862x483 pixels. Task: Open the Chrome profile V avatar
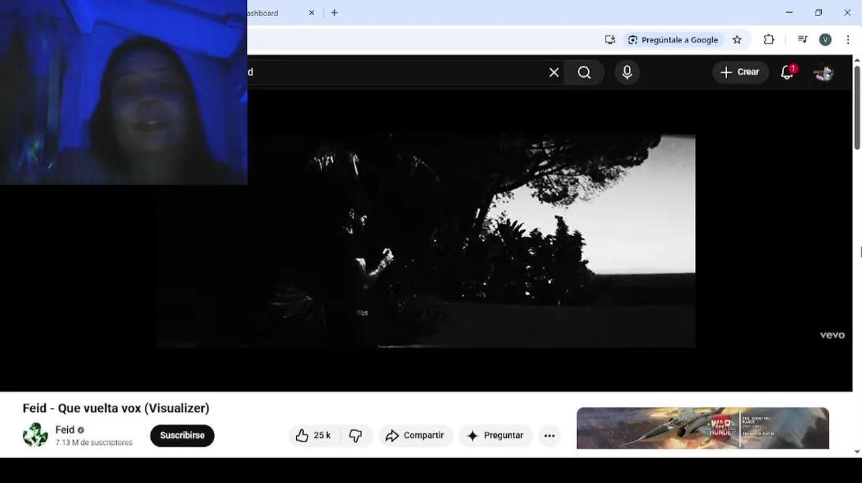point(825,40)
